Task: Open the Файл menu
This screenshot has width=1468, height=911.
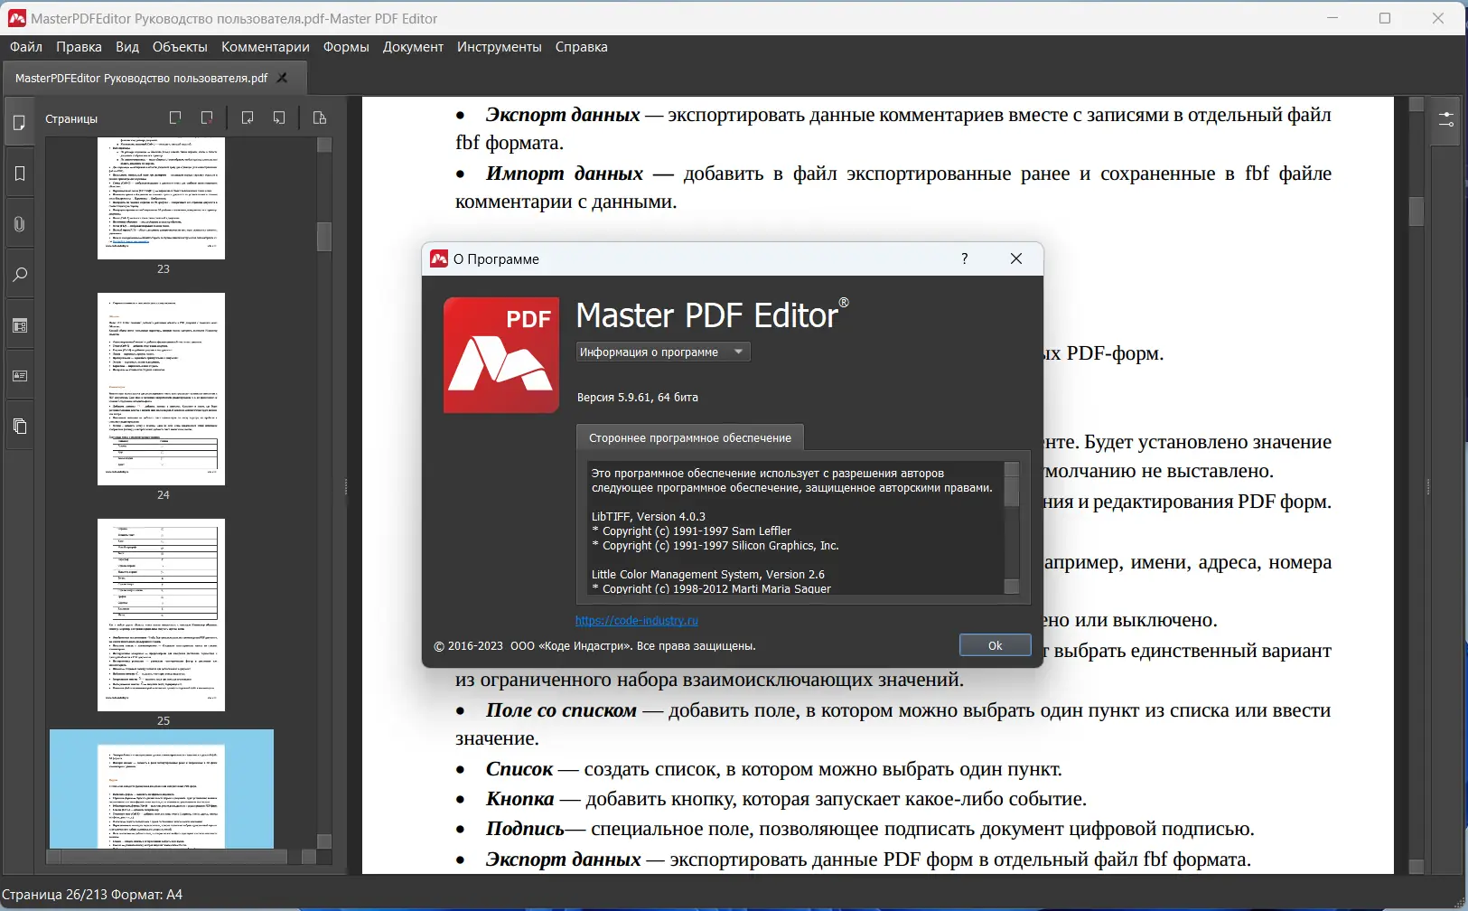Action: 26,47
